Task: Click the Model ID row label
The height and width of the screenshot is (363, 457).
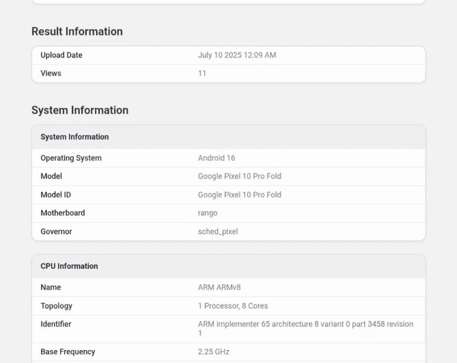Action: point(55,195)
